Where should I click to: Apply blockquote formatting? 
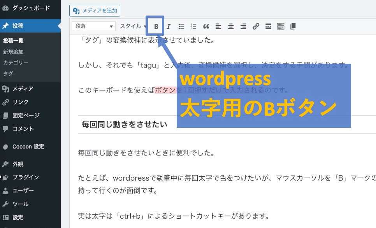206,26
